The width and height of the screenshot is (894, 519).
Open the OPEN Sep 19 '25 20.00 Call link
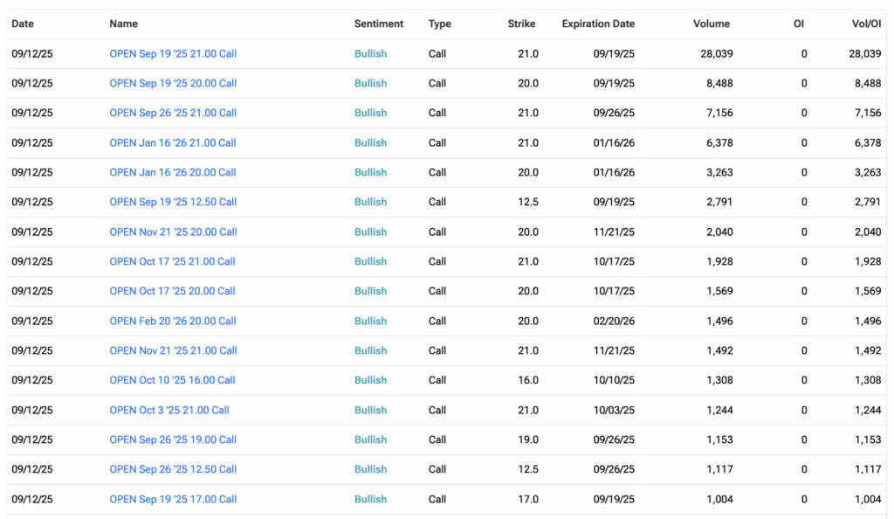(173, 83)
